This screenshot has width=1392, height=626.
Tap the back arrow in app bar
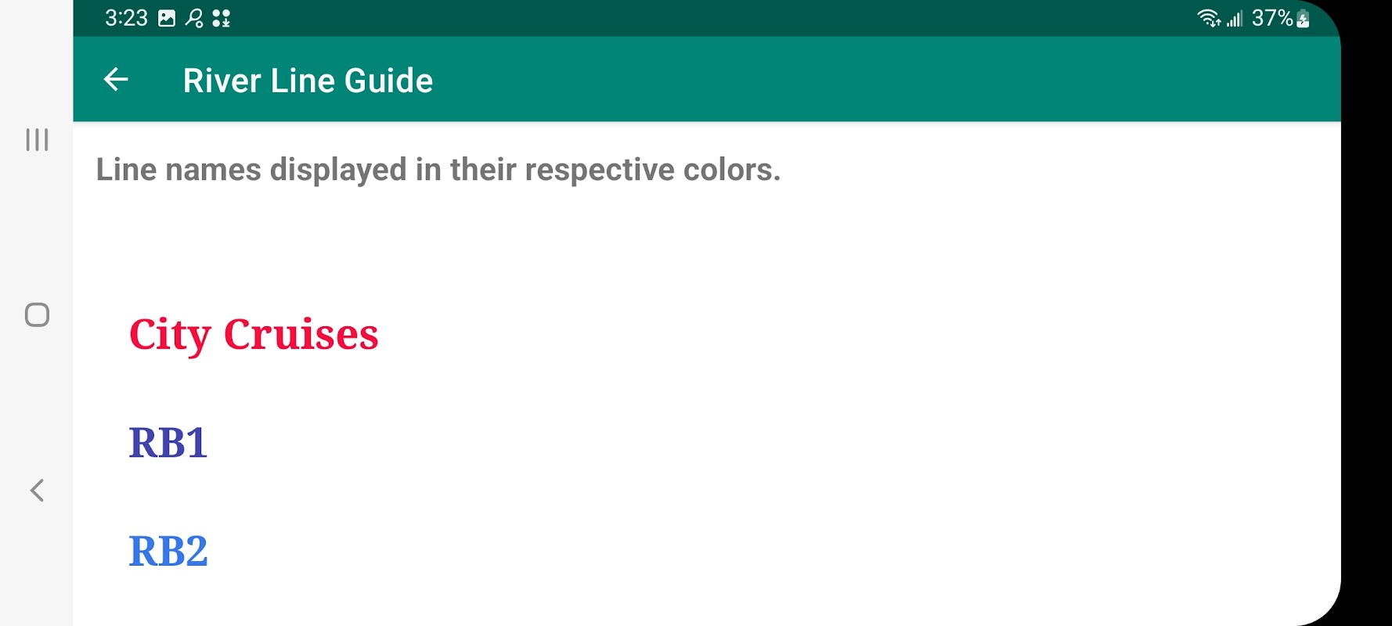(x=116, y=80)
